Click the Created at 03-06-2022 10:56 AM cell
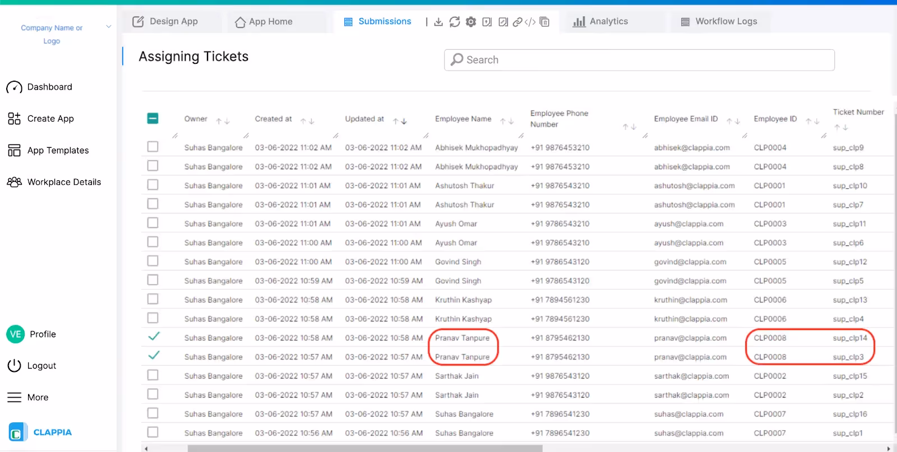Screen dimensions: 897x452 point(294,434)
